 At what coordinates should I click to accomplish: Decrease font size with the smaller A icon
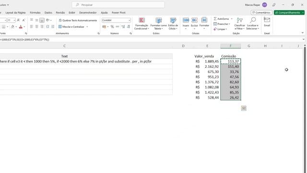24,20
